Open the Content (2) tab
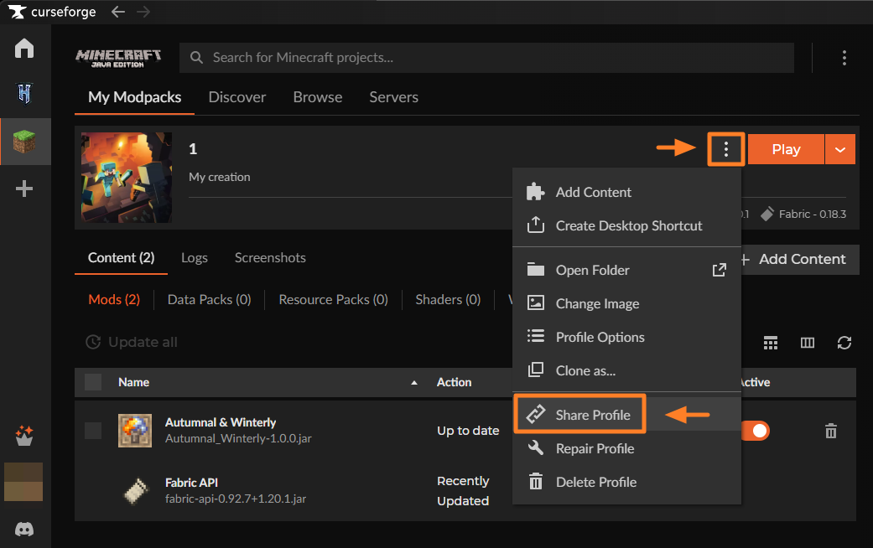The image size is (873, 548). click(x=121, y=257)
